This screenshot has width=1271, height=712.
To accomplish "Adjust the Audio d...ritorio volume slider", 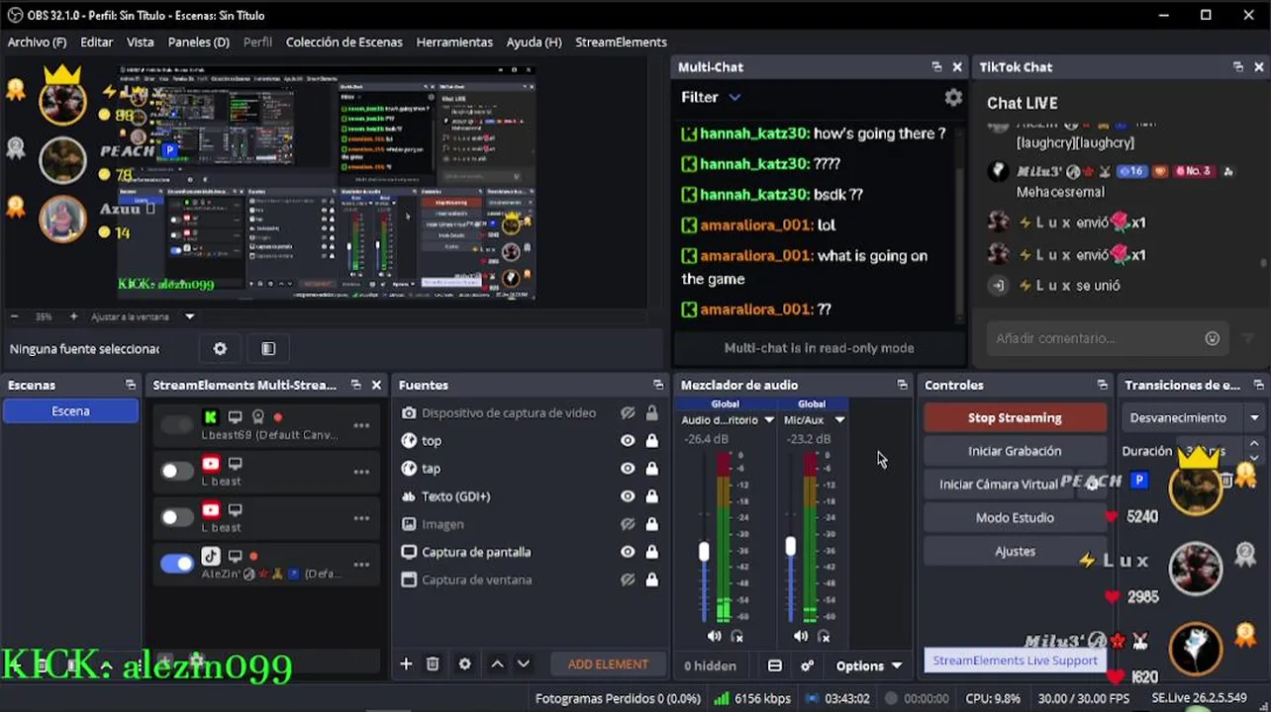I will [704, 552].
